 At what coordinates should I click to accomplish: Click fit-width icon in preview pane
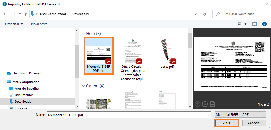(x=213, y=104)
